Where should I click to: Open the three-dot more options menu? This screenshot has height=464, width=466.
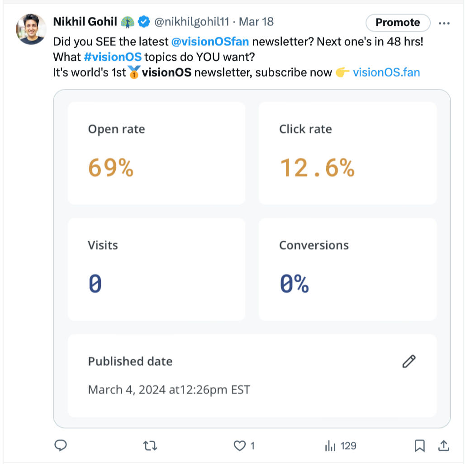(x=444, y=23)
